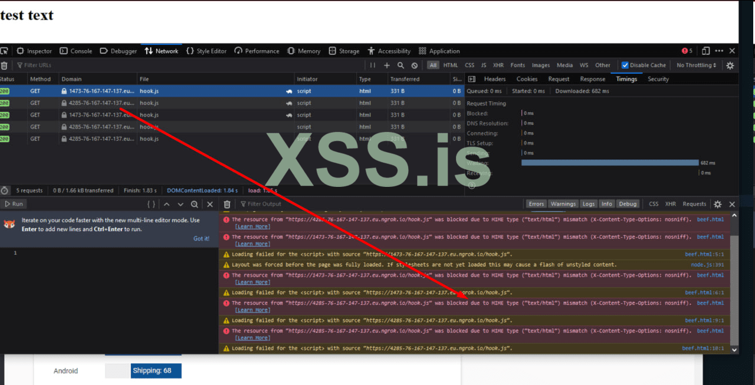Open reverse history search in editor

(195, 204)
